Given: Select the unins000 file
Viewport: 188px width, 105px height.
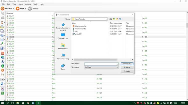Looking at the screenshot, I should (x=77, y=34).
